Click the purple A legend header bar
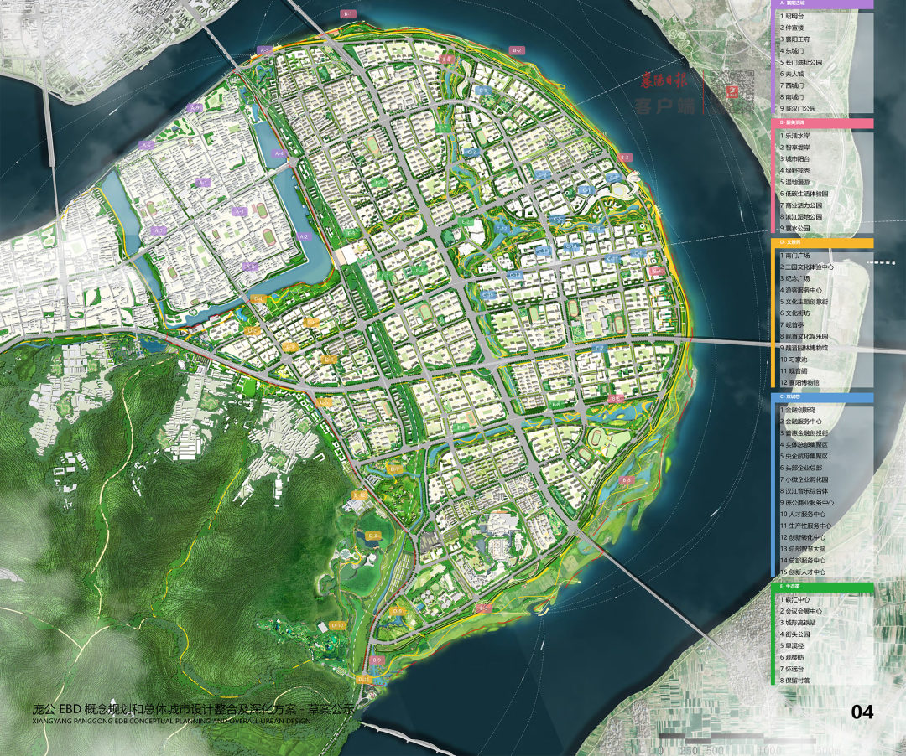 pos(823,3)
